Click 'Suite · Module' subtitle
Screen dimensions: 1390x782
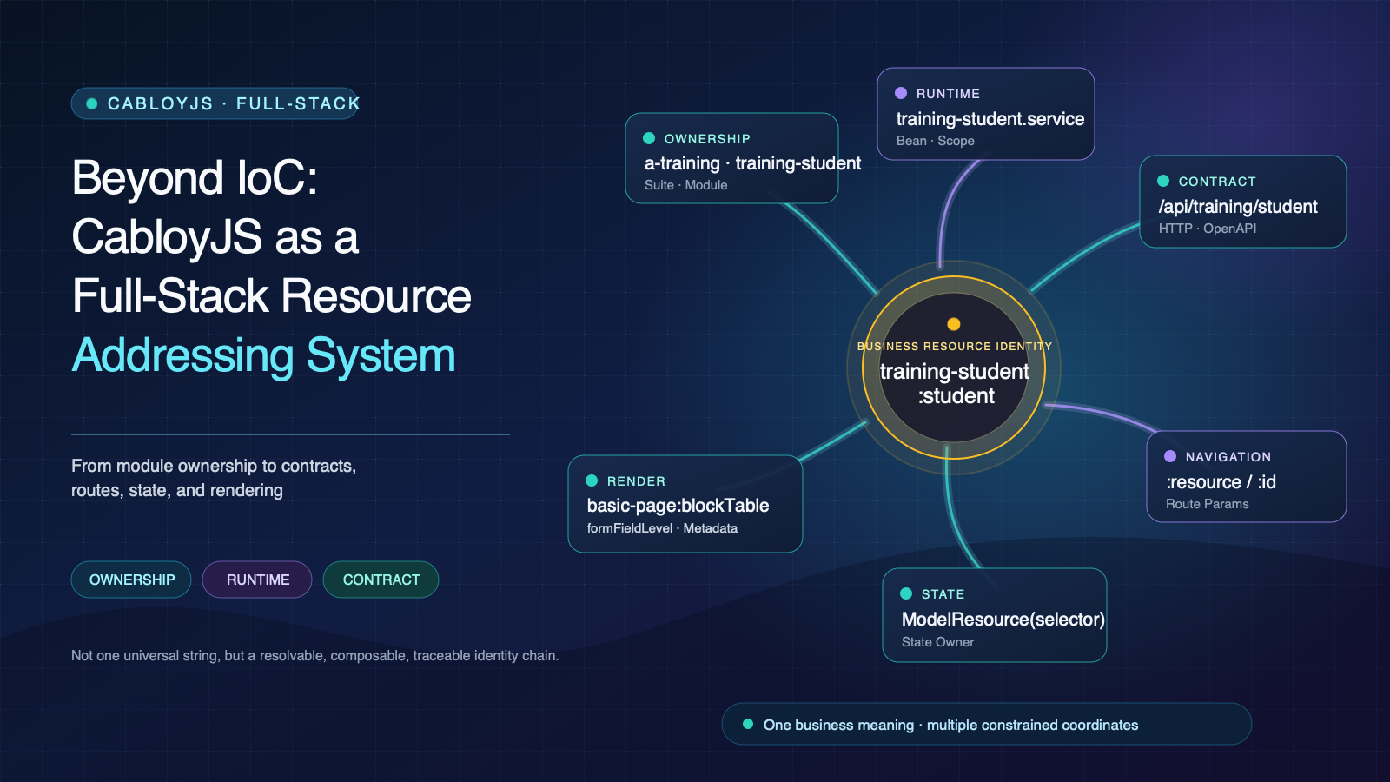(x=685, y=185)
